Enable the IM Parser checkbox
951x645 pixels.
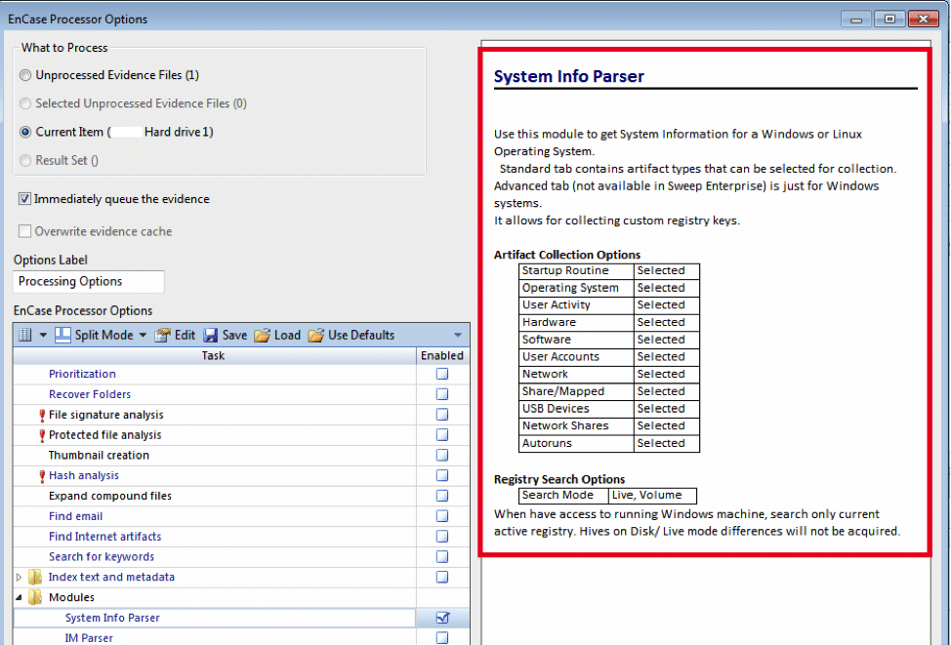pos(442,638)
